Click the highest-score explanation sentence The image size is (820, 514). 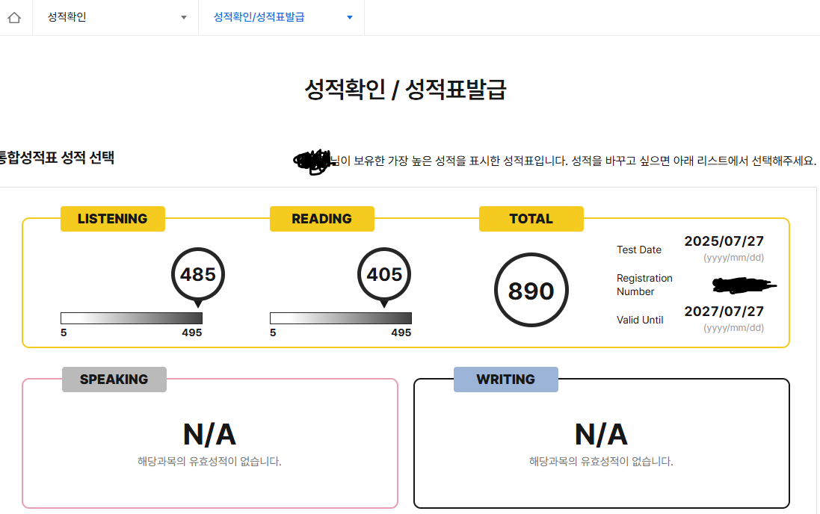click(x=573, y=161)
